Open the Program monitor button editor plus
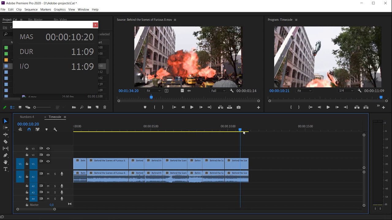The width and height of the screenshot is (392, 220). coord(383,108)
